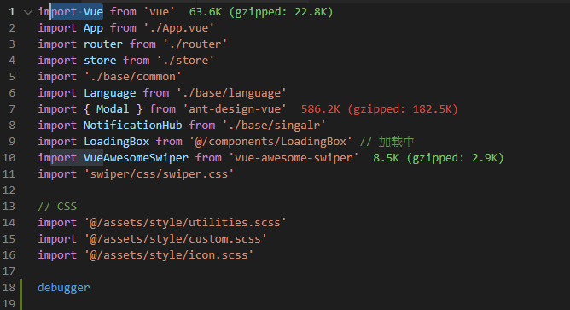
Task: Click 'App' identifier on line 2
Action: pyautogui.click(x=93, y=28)
